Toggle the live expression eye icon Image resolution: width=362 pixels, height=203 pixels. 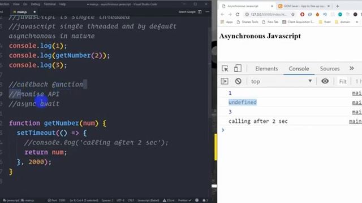click(x=325, y=81)
